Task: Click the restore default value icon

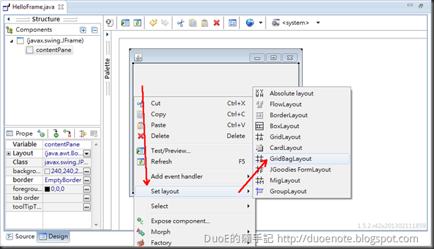Action: [x=94, y=134]
